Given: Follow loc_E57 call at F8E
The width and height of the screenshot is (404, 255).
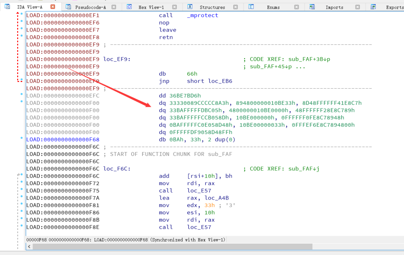Looking at the screenshot, I should click(x=199, y=227).
